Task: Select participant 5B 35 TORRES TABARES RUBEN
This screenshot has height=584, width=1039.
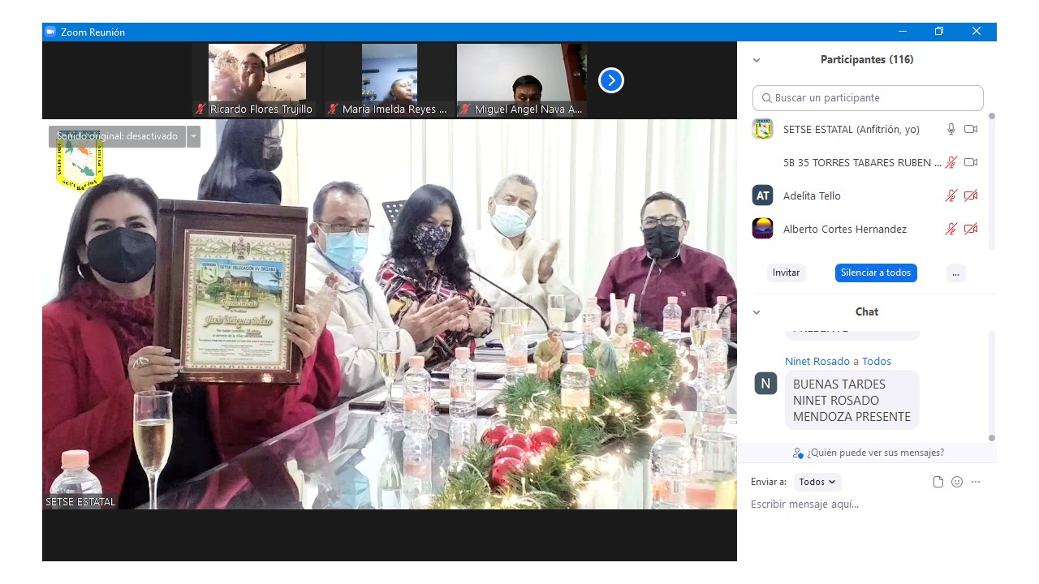Action: click(x=862, y=162)
